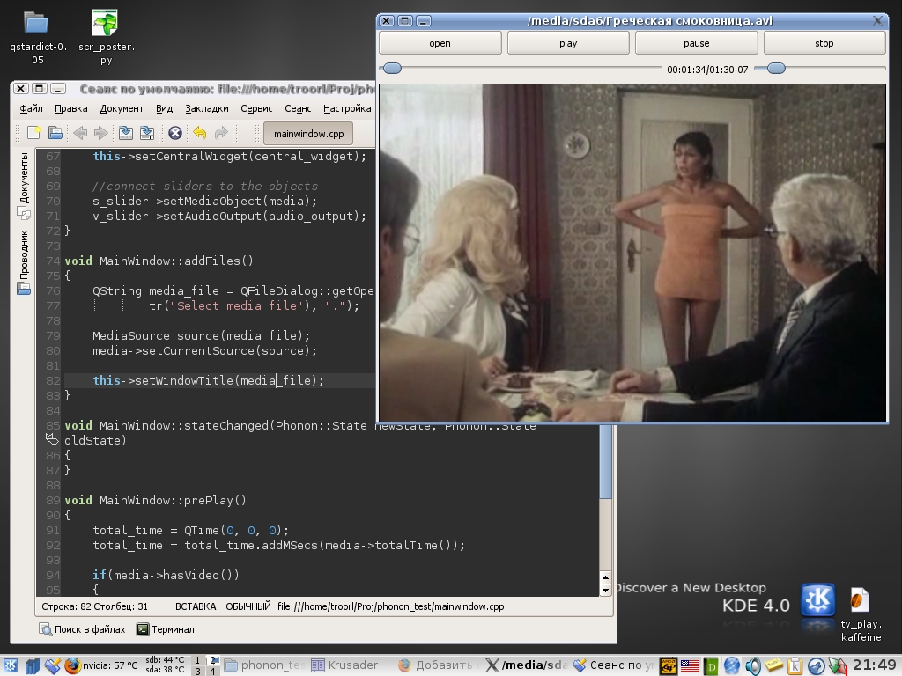The image size is (902, 676).
Task: Open the Документ menu
Action: 122,108
